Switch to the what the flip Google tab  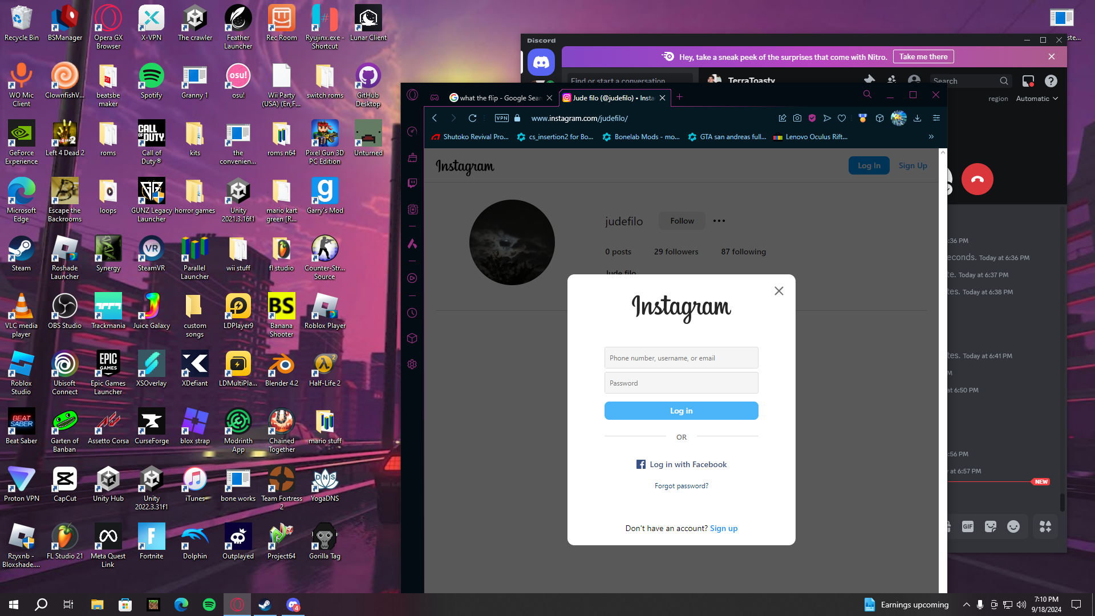pos(495,98)
